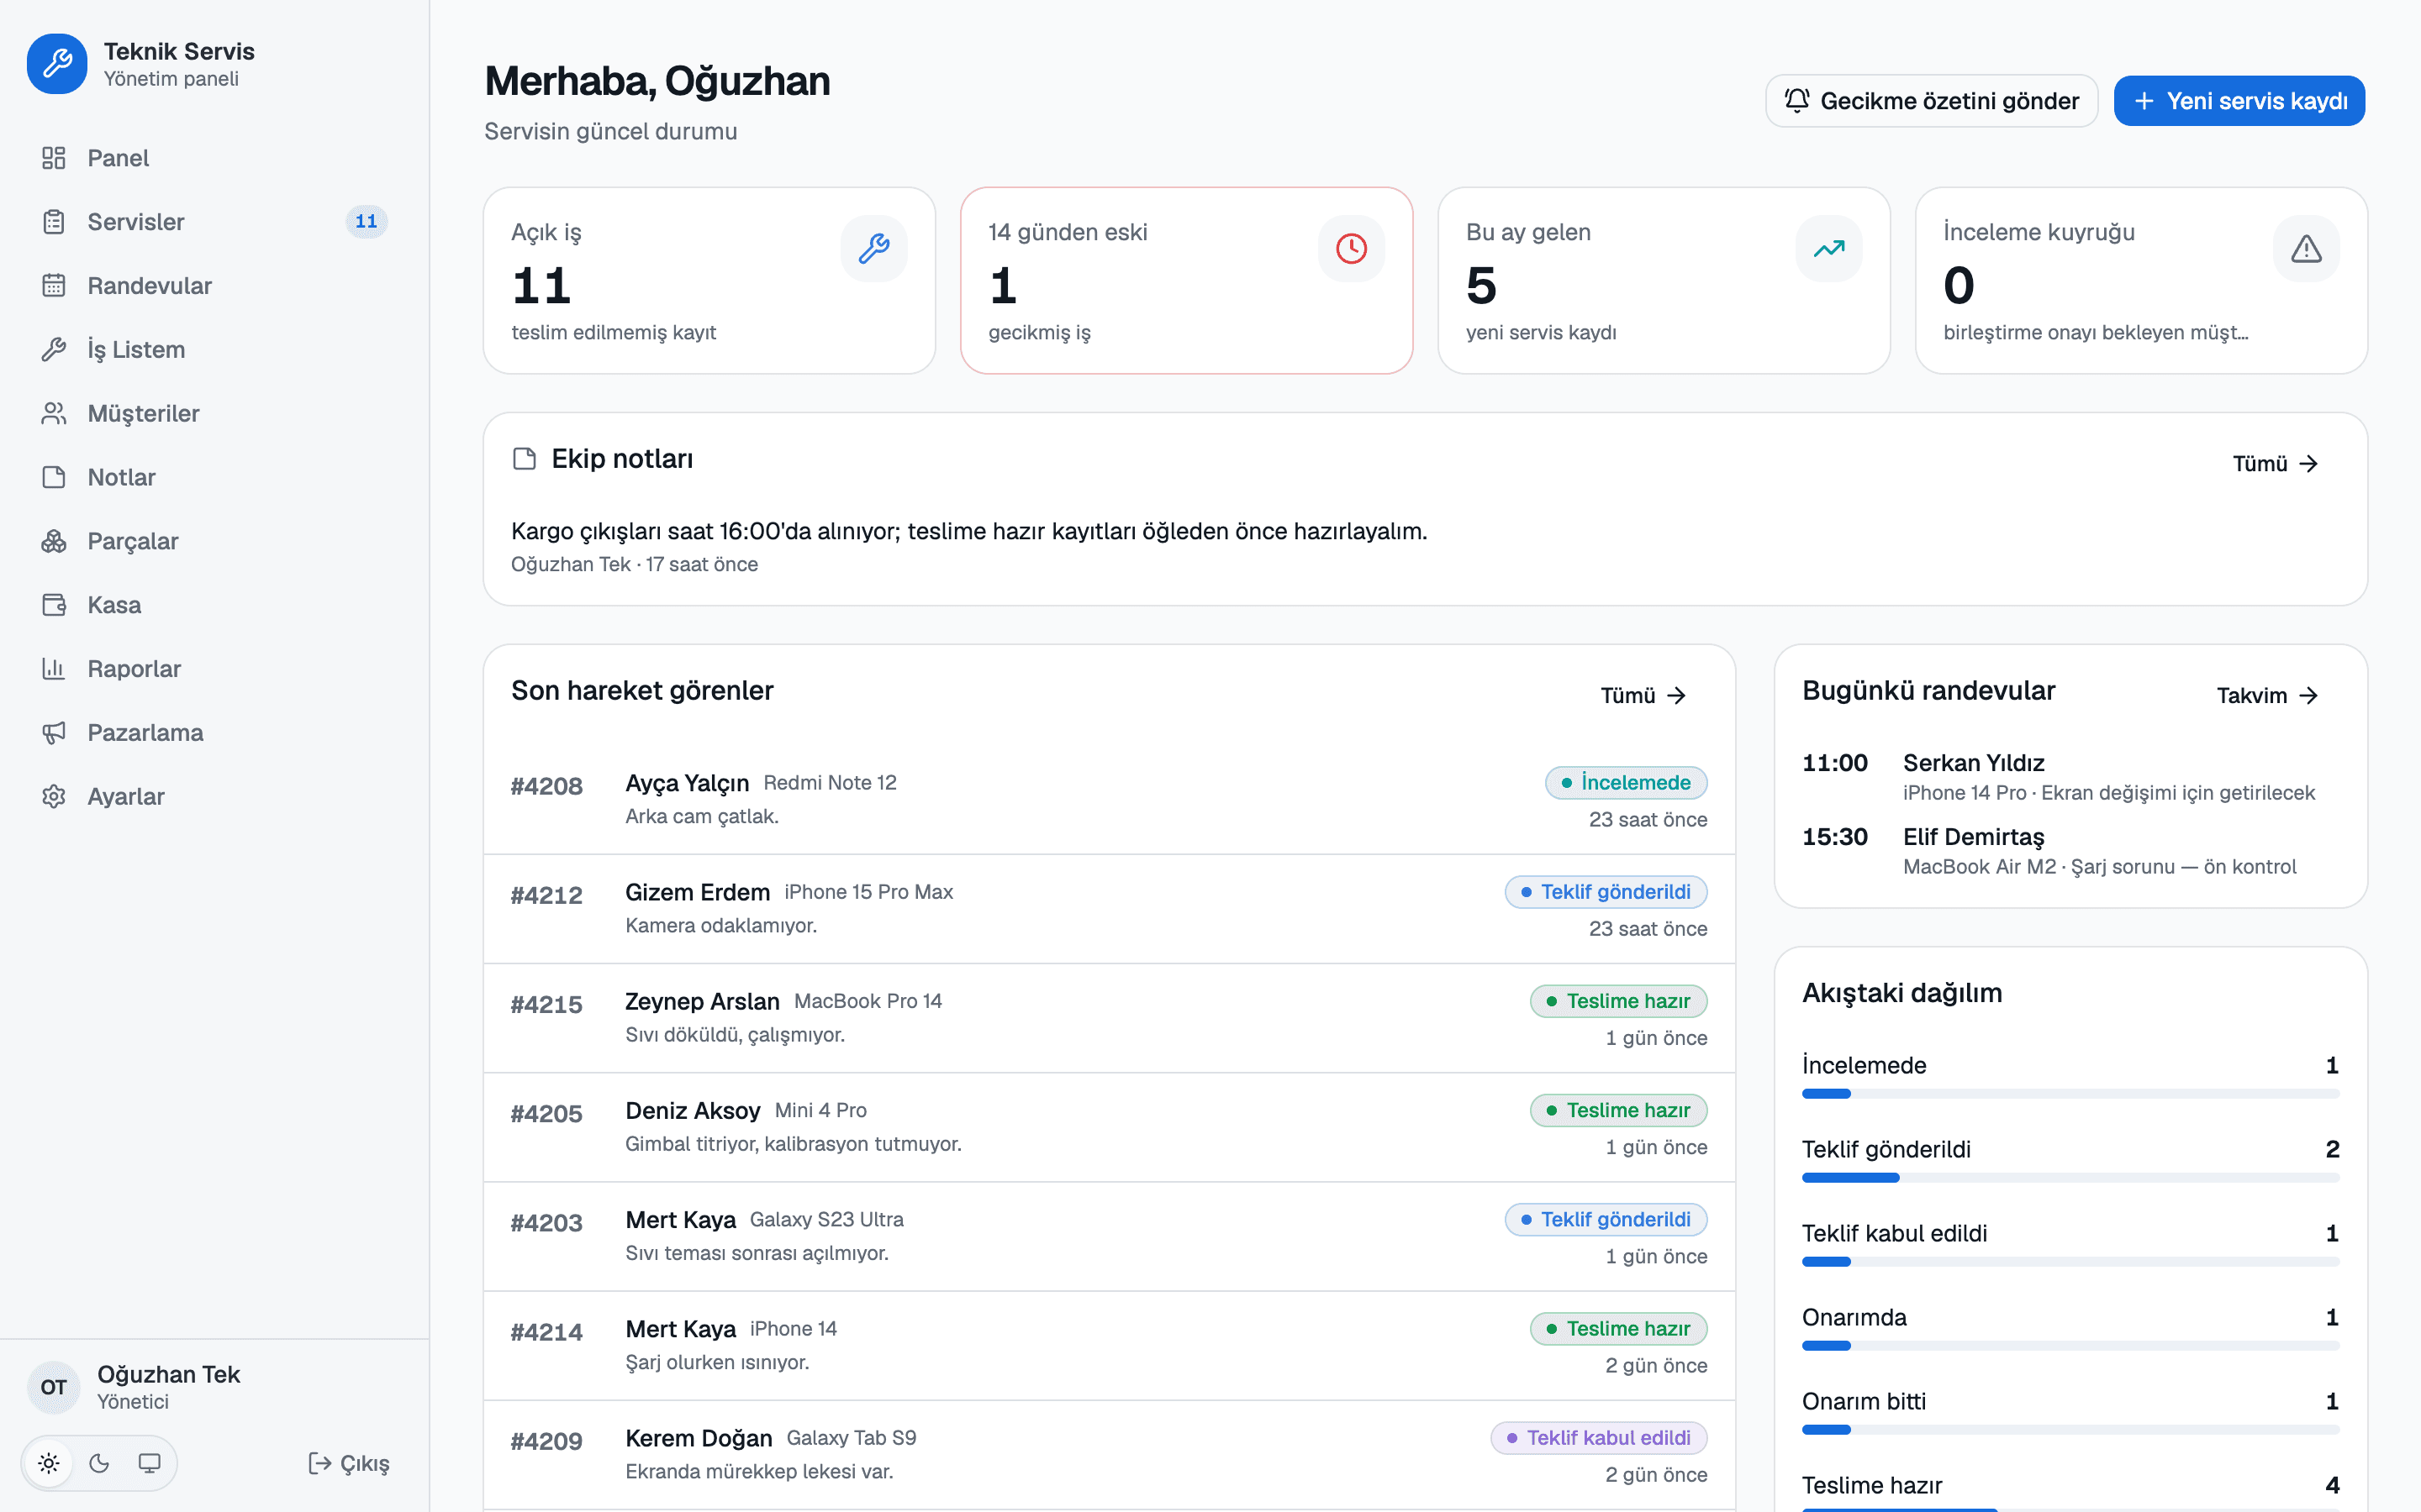Click the red clock icon on overdue card
This screenshot has width=2421, height=1512.
pos(1352,248)
